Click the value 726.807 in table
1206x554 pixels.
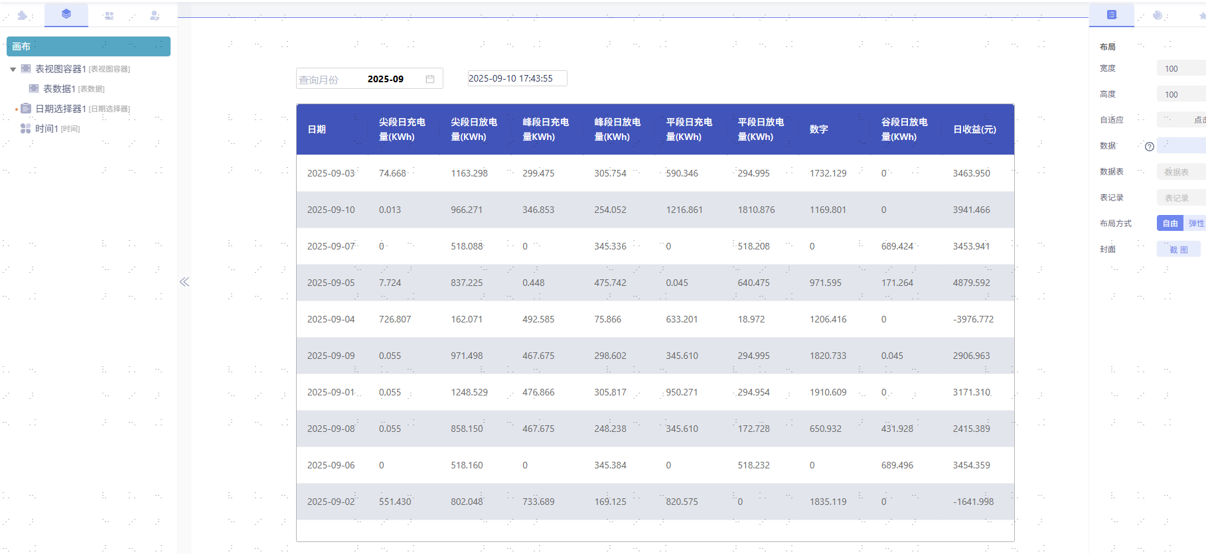(395, 319)
